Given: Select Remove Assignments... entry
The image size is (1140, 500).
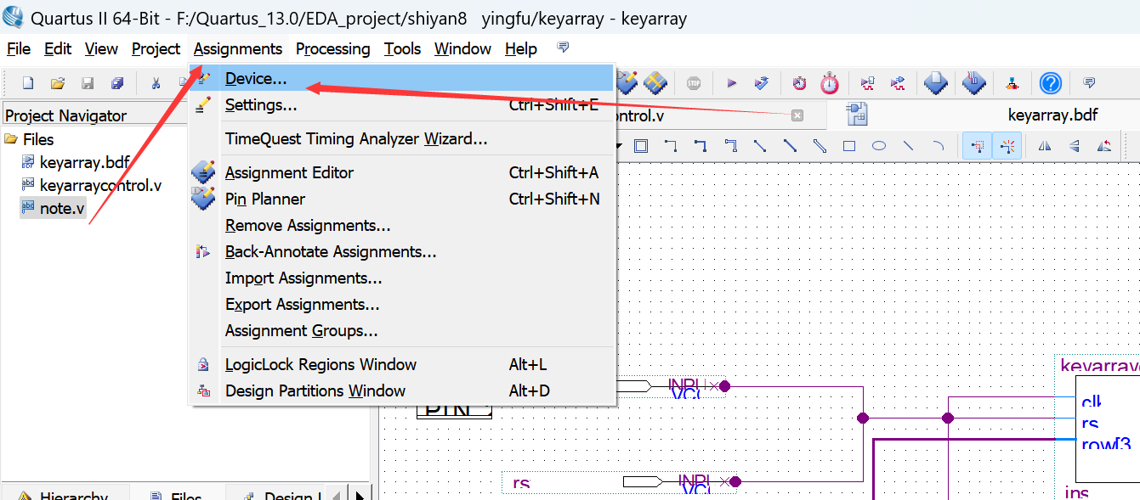Looking at the screenshot, I should [402, 225].
